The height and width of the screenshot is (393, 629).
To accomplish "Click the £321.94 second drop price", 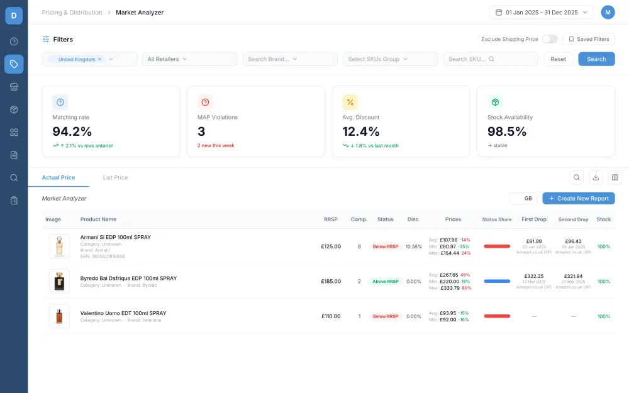I will click(x=573, y=276).
